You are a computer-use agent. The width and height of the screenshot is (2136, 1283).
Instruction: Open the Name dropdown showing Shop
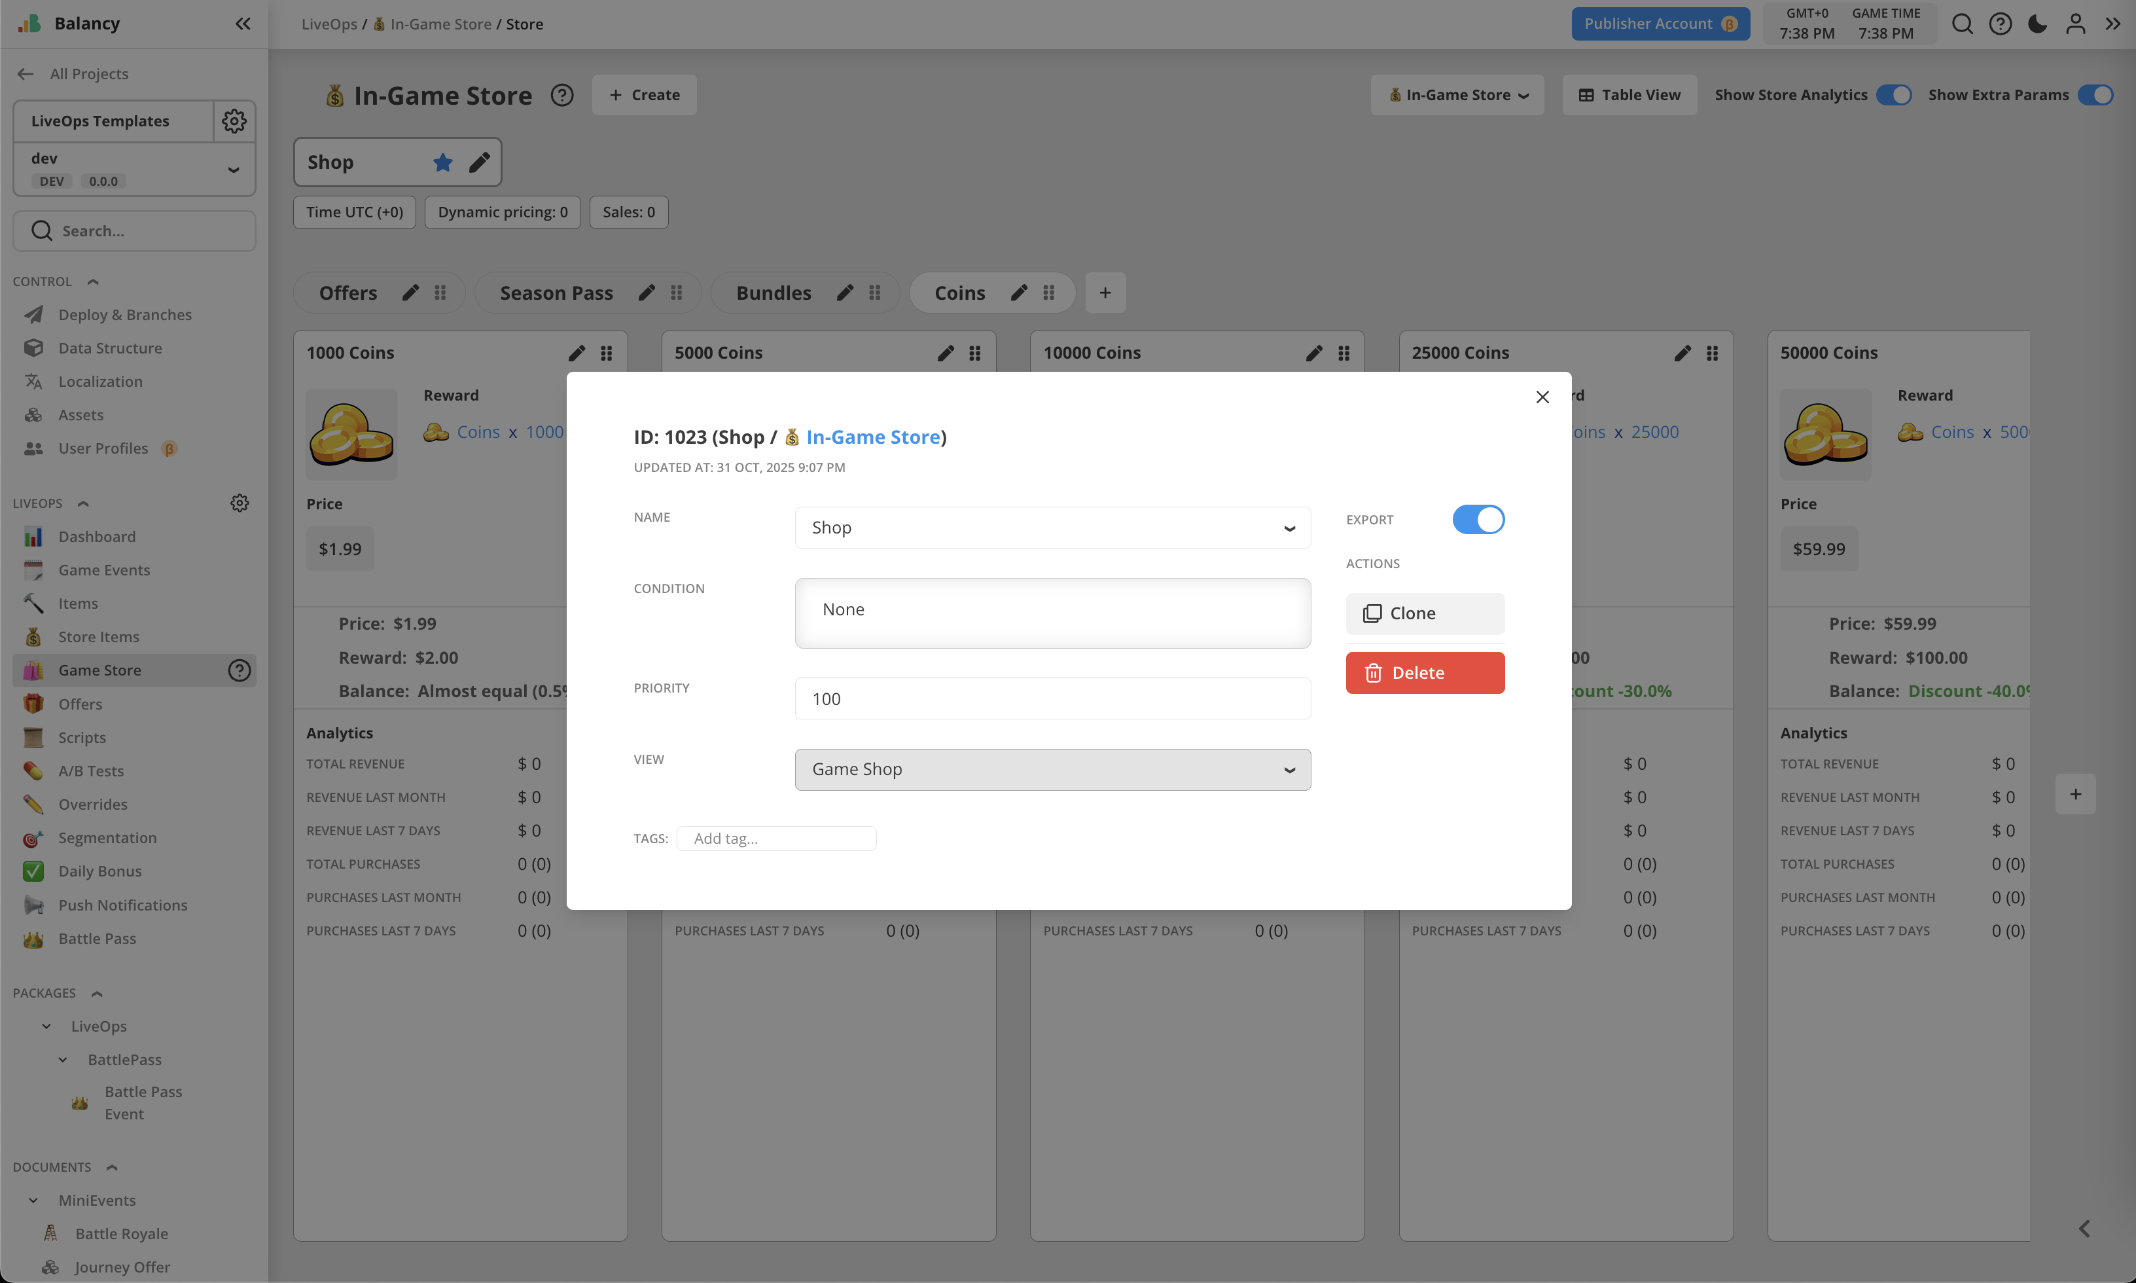click(1052, 528)
